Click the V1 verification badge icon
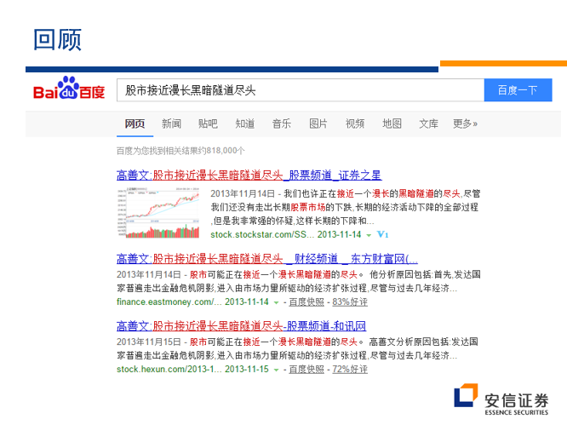Viewport: 567px width, 425px height. coord(382,235)
